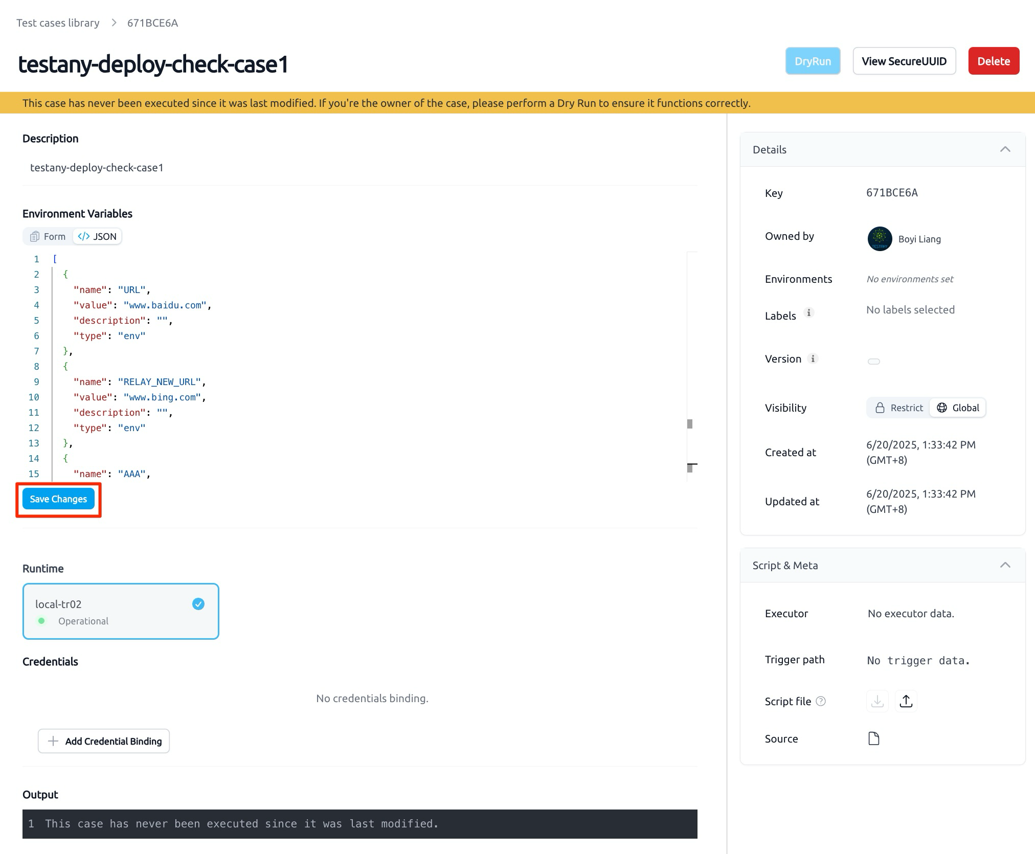
Task: Open the Labels selection field
Action: pyautogui.click(x=910, y=310)
